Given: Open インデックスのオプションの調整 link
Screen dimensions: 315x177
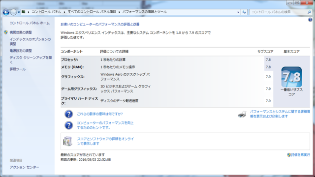Looking at the screenshot, I should click(30, 41).
